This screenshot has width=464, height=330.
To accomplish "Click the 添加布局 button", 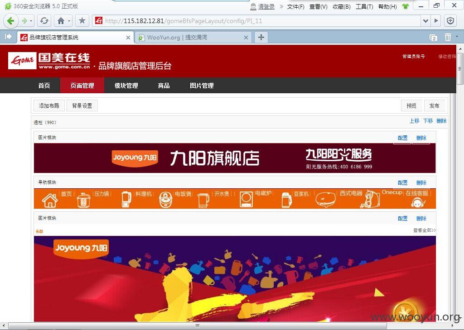I will tap(49, 105).
